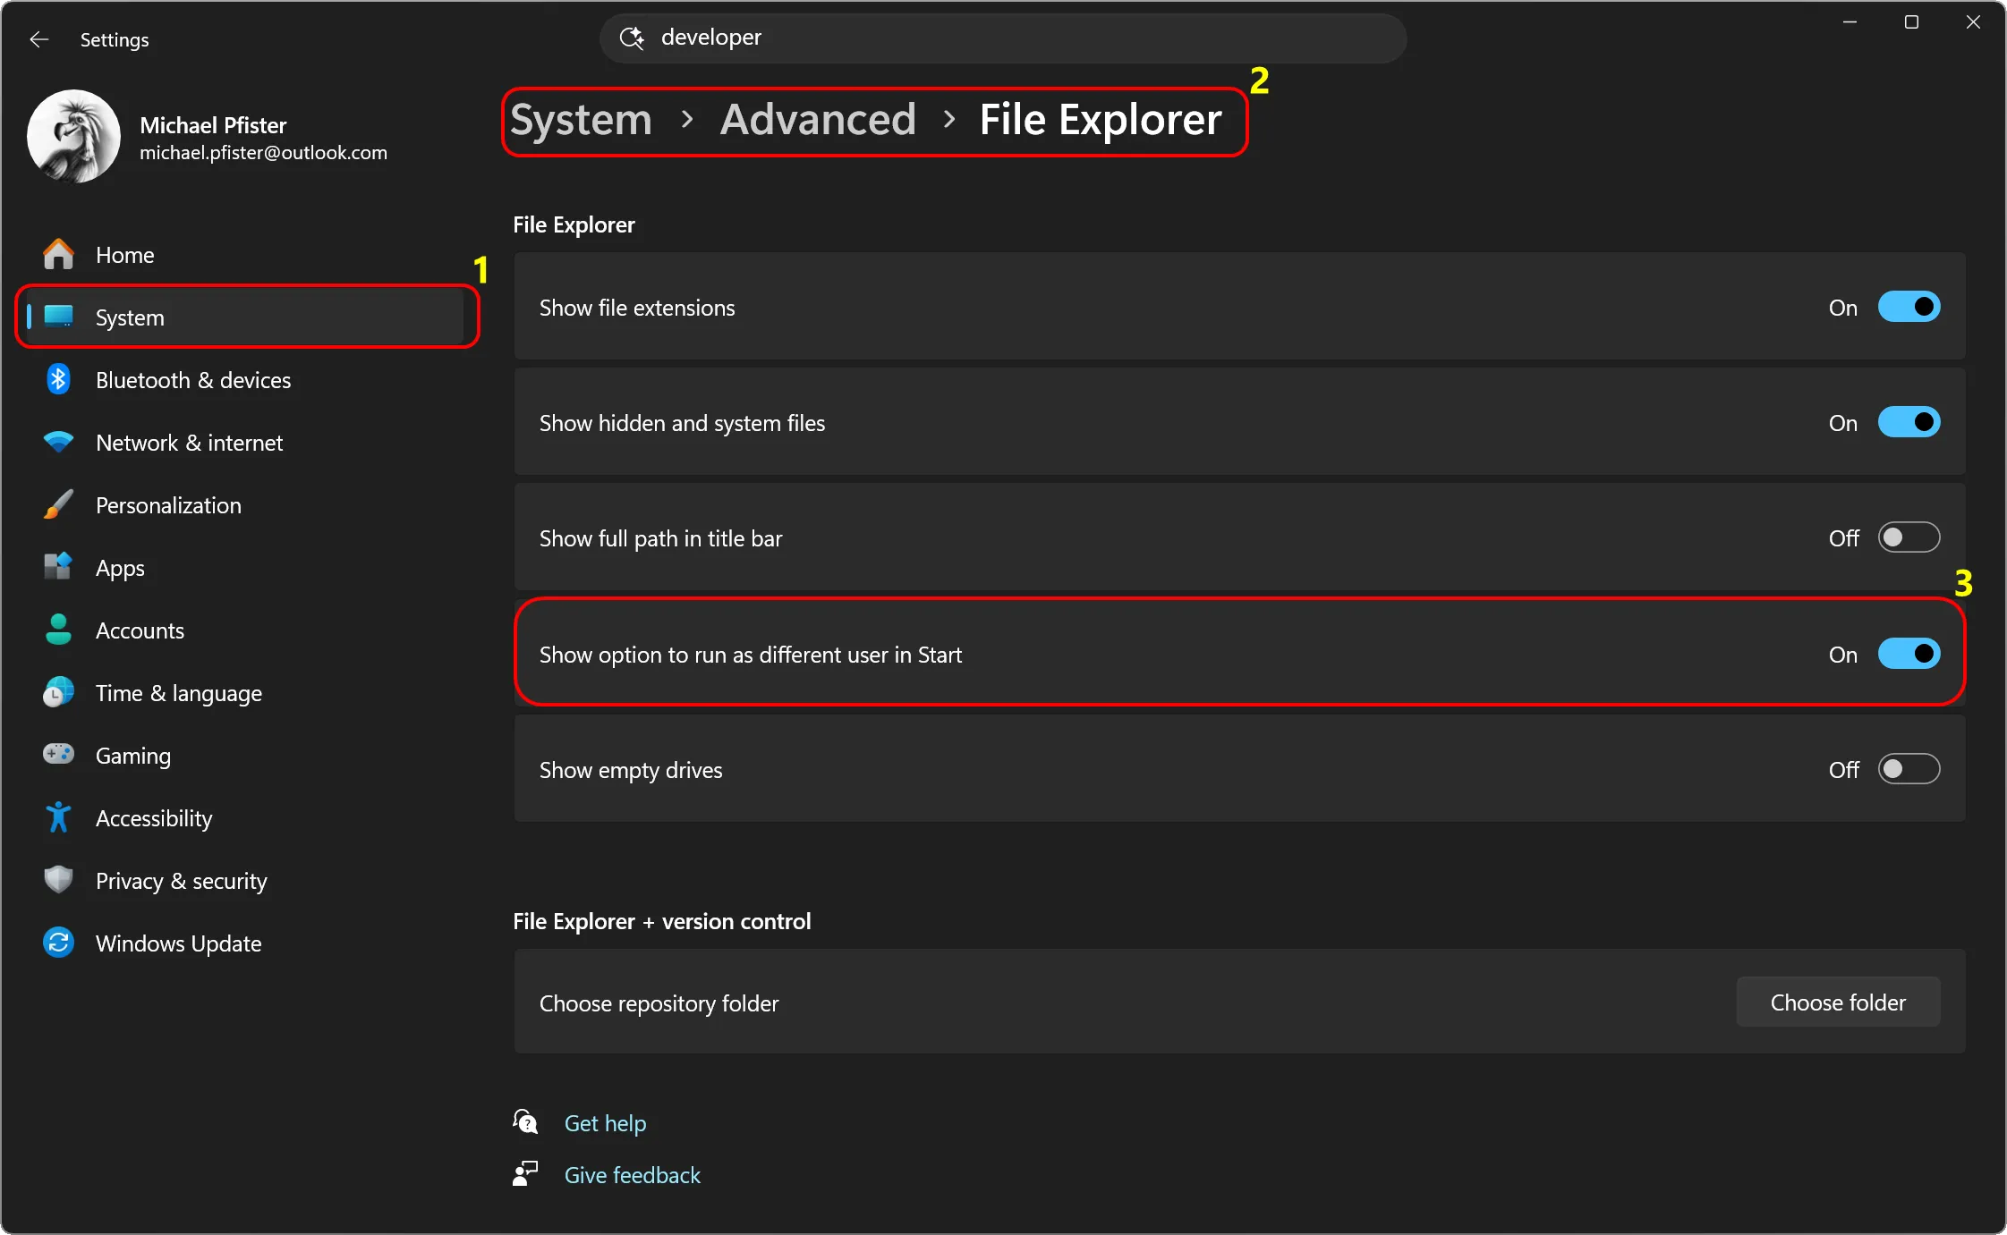This screenshot has height=1235, width=2007.
Task: Open Apps settings page
Action: [247, 568]
